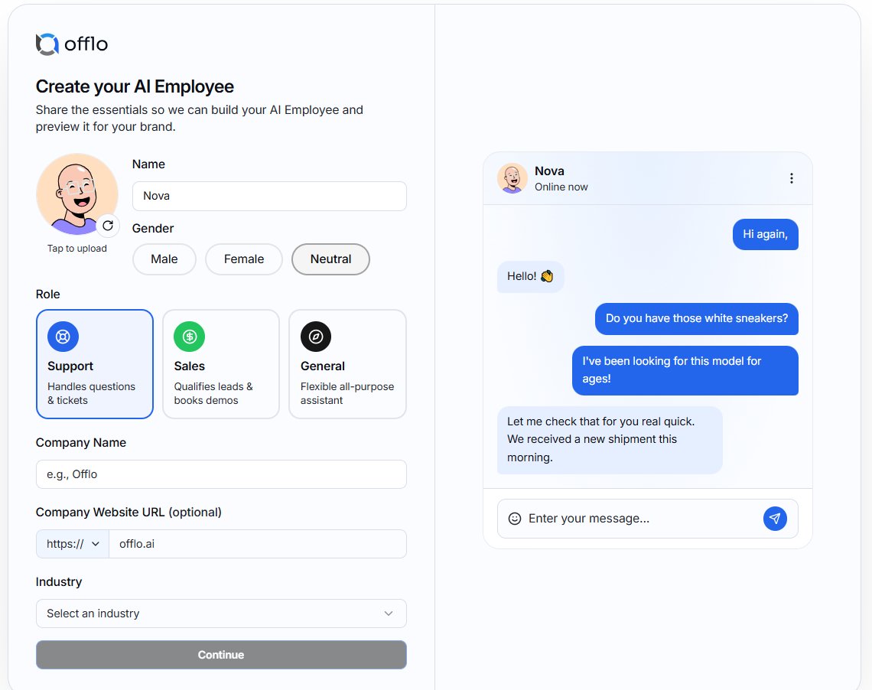Choose the General role card
The image size is (872, 690).
click(x=347, y=364)
